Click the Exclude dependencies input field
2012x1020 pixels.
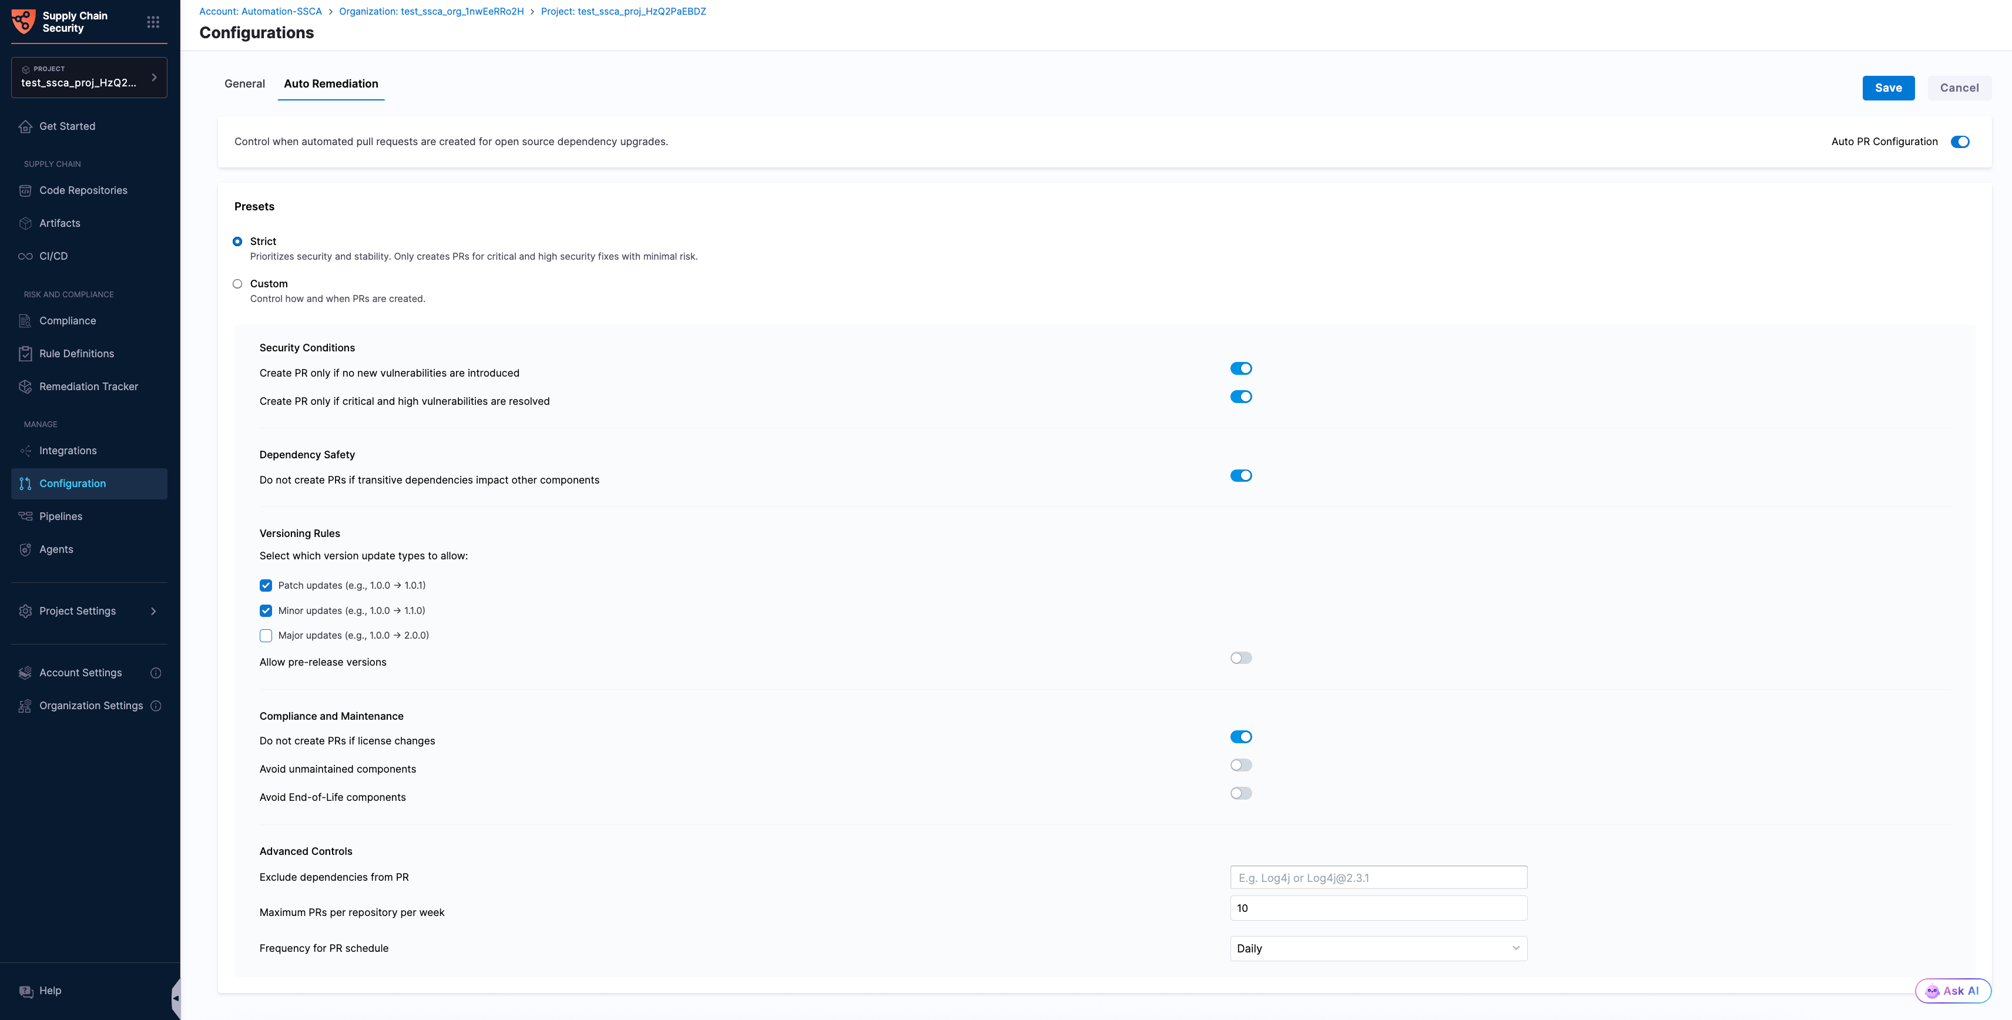(1378, 877)
